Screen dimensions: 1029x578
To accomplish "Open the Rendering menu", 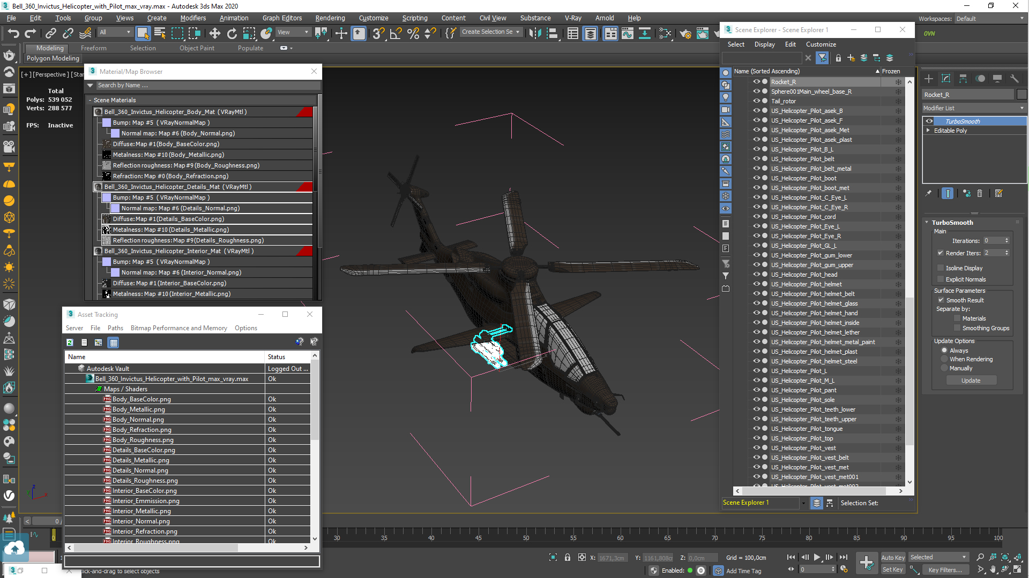I will (x=330, y=18).
